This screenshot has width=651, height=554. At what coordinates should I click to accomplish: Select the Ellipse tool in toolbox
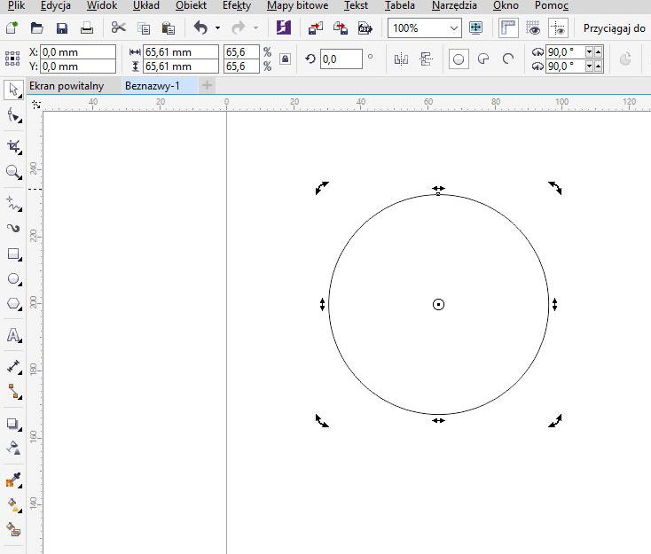(13, 278)
